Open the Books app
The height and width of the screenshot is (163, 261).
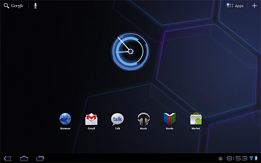point(170,121)
